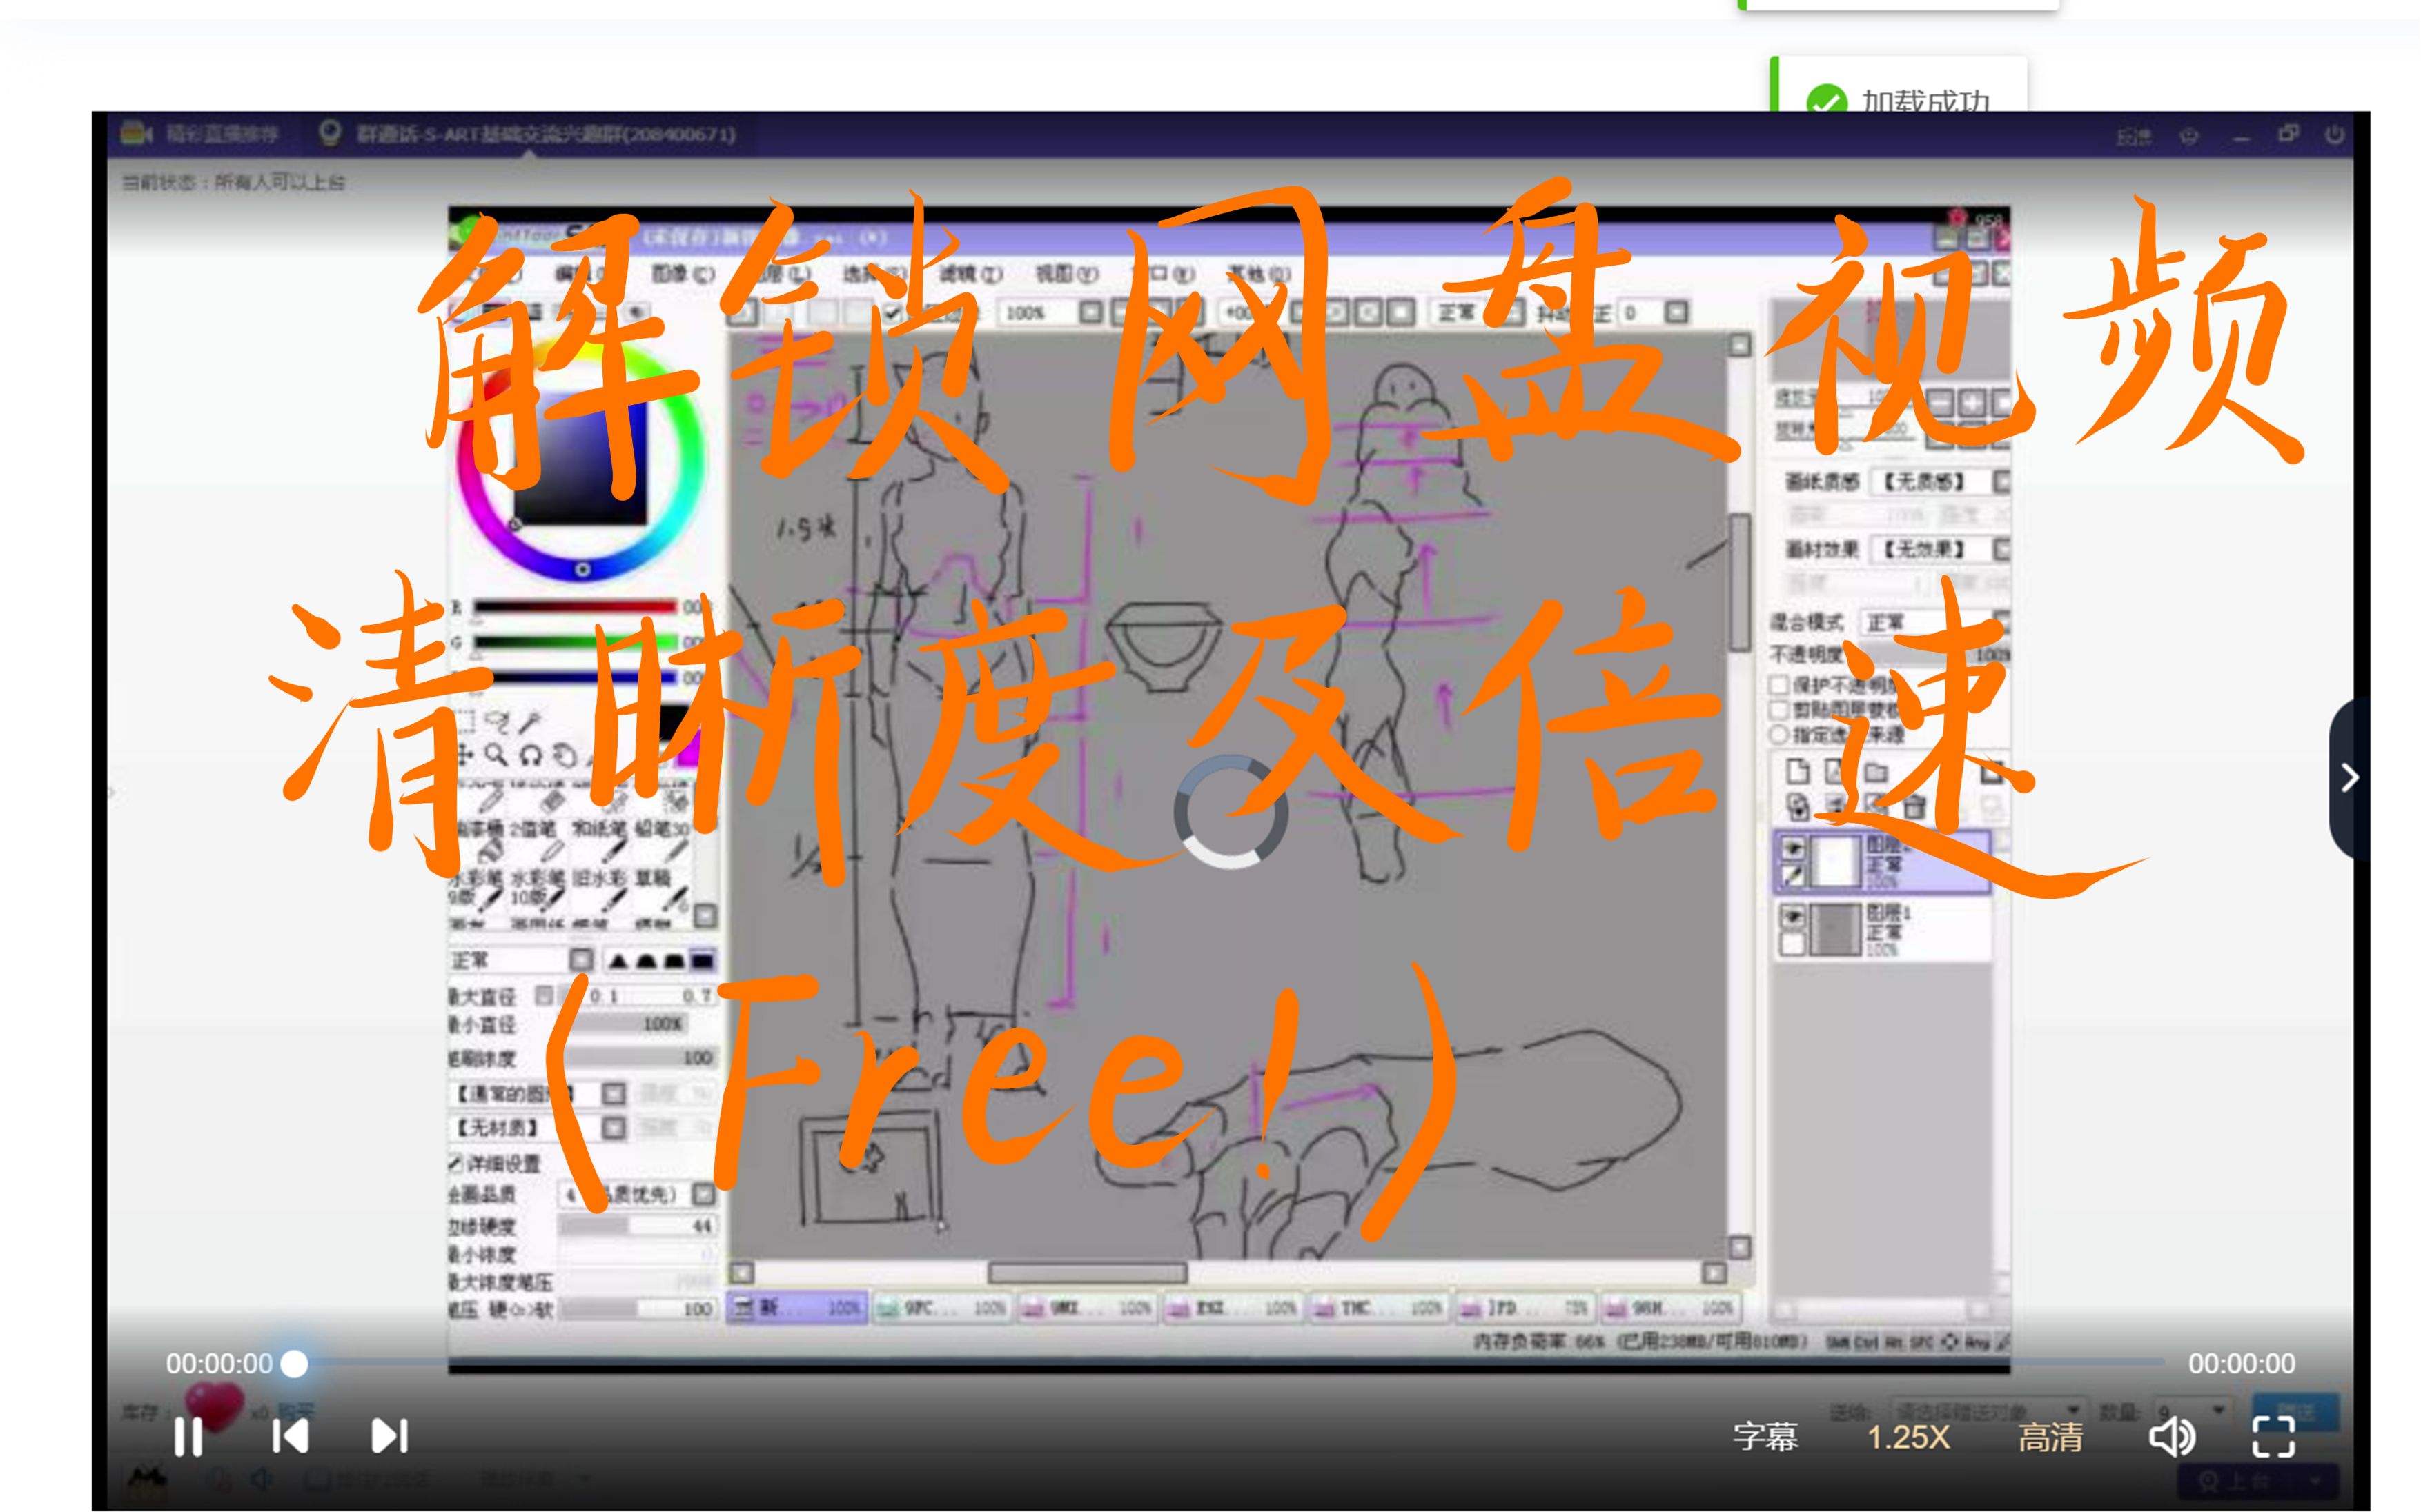Open the 高清 quality selector
The image size is (2421, 1512).
(2050, 1437)
